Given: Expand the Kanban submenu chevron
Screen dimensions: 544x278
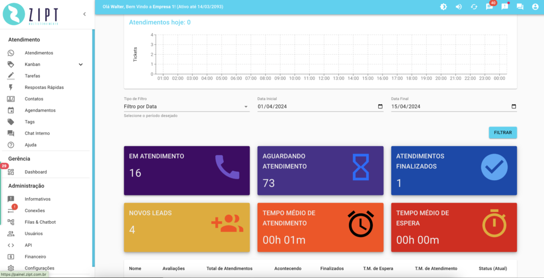Looking at the screenshot, I should click(81, 64).
